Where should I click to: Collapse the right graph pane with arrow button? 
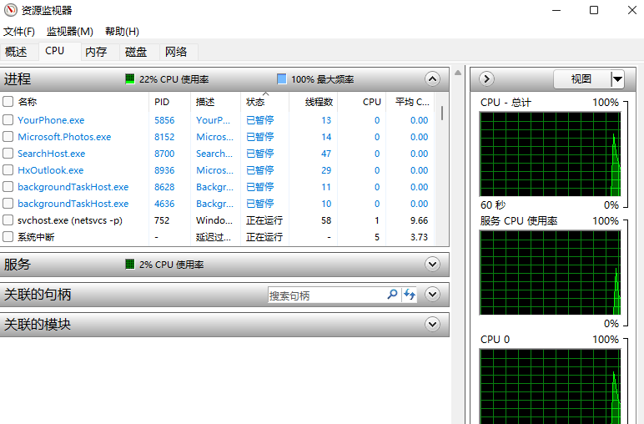tap(487, 79)
